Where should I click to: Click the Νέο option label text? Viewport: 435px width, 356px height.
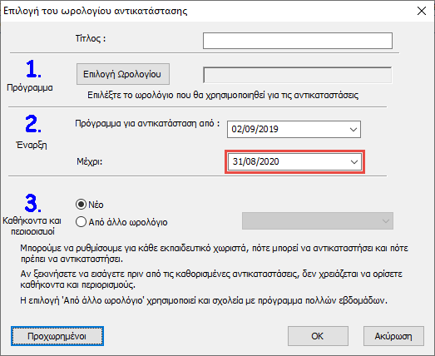click(x=96, y=205)
